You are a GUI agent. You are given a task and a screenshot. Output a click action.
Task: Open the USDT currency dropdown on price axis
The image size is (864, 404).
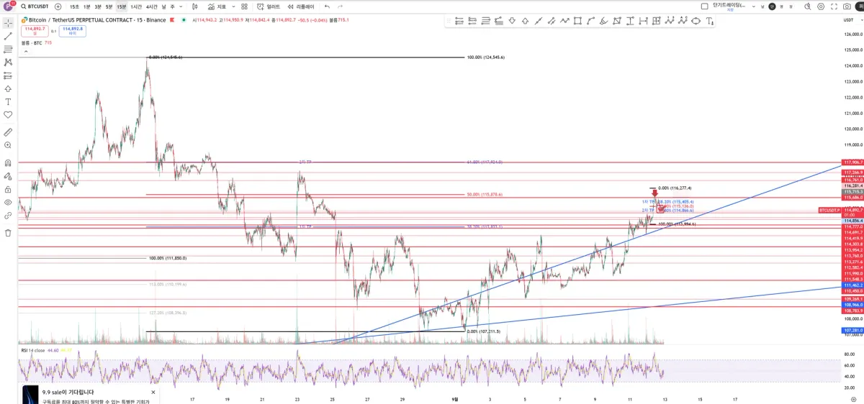pos(849,20)
